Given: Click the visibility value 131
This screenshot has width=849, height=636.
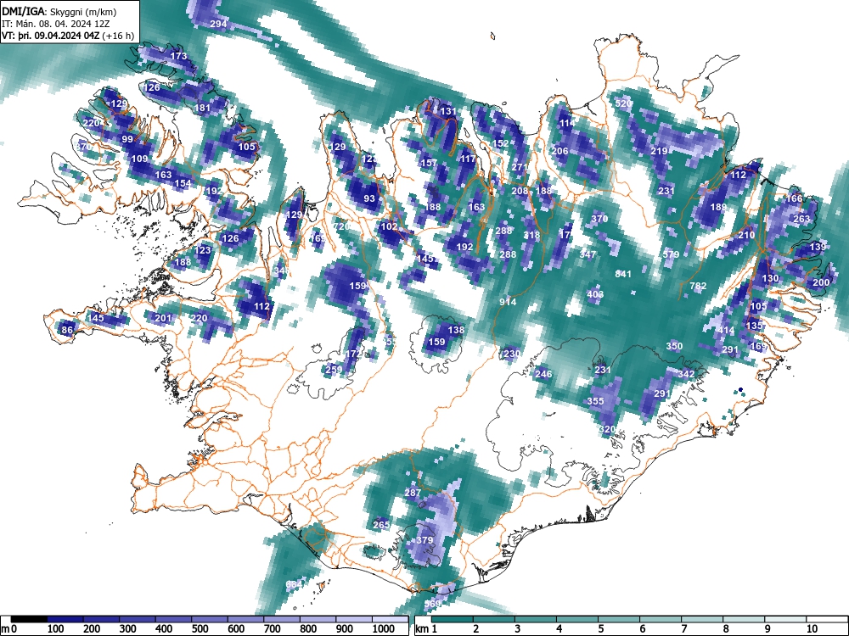Looking at the screenshot, I should pos(448,111).
